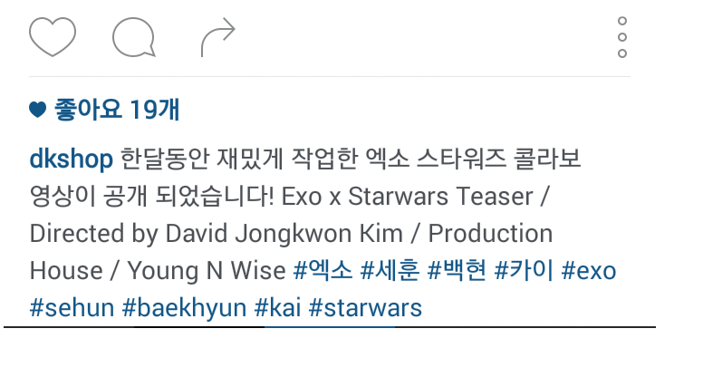Viewport: 703px width, 377px height.
Task: Tap the heart like icon
Action: coord(53,37)
